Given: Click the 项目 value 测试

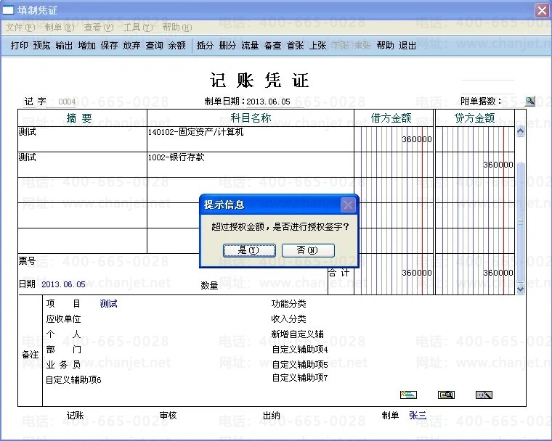Looking at the screenshot, I should pyautogui.click(x=108, y=303).
